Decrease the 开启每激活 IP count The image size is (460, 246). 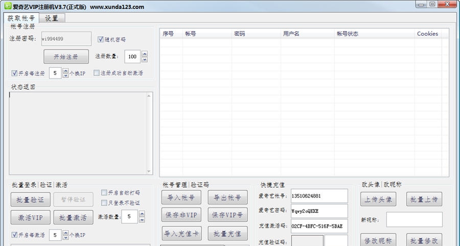click(x=65, y=237)
